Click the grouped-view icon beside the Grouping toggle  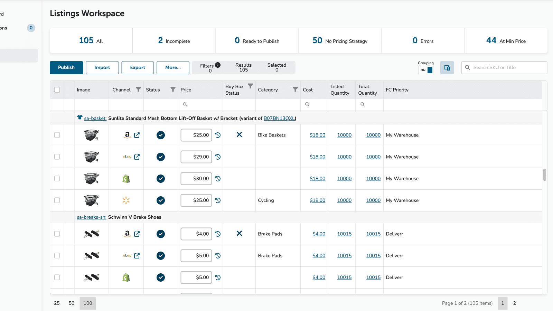(x=447, y=67)
